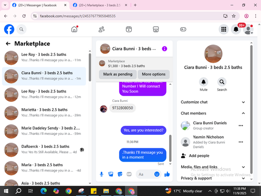Expand the Customize chat section
The width and height of the screenshot is (261, 196).
pos(213,102)
